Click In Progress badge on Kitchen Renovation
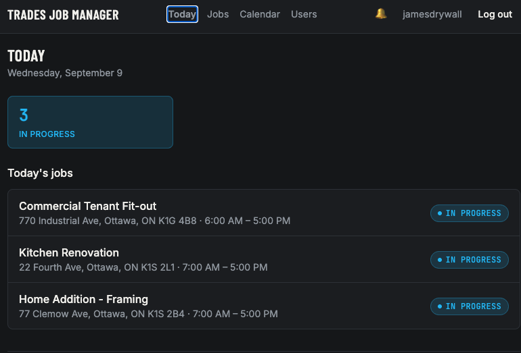The image size is (521, 353). (469, 260)
